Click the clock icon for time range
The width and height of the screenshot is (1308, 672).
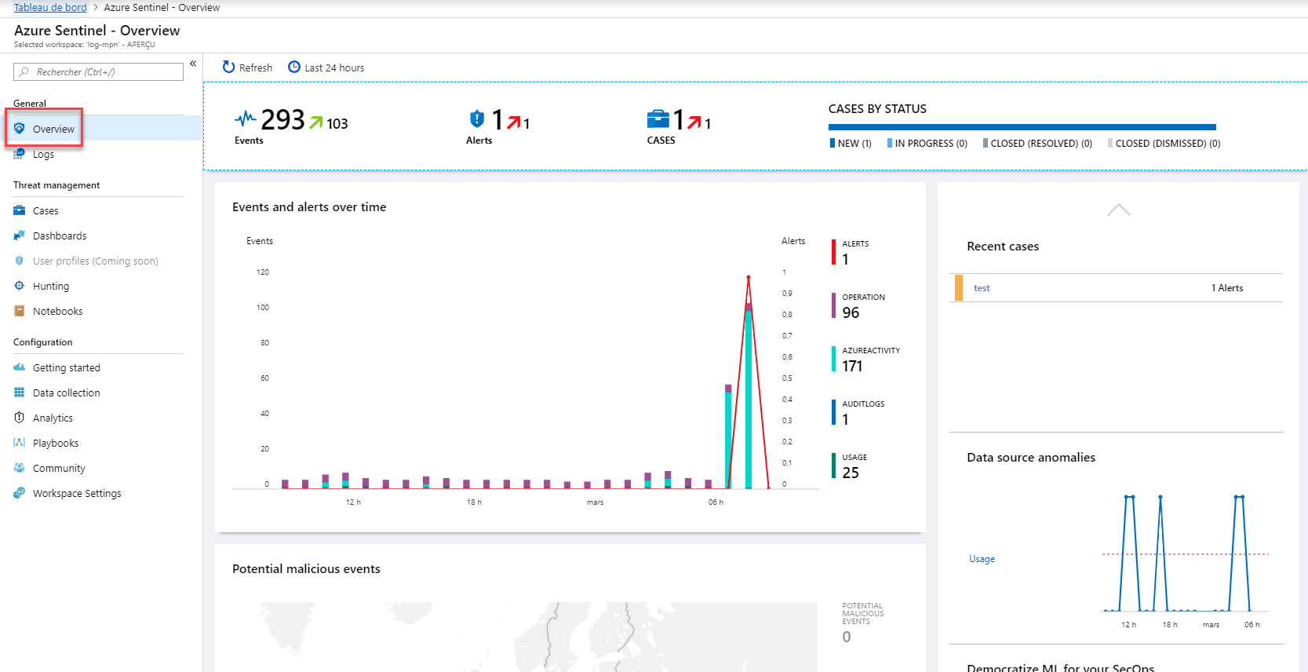point(294,67)
